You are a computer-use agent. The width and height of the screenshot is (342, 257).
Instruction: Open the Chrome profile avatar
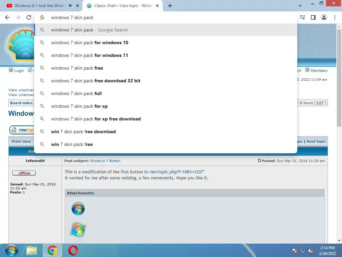click(x=324, y=17)
